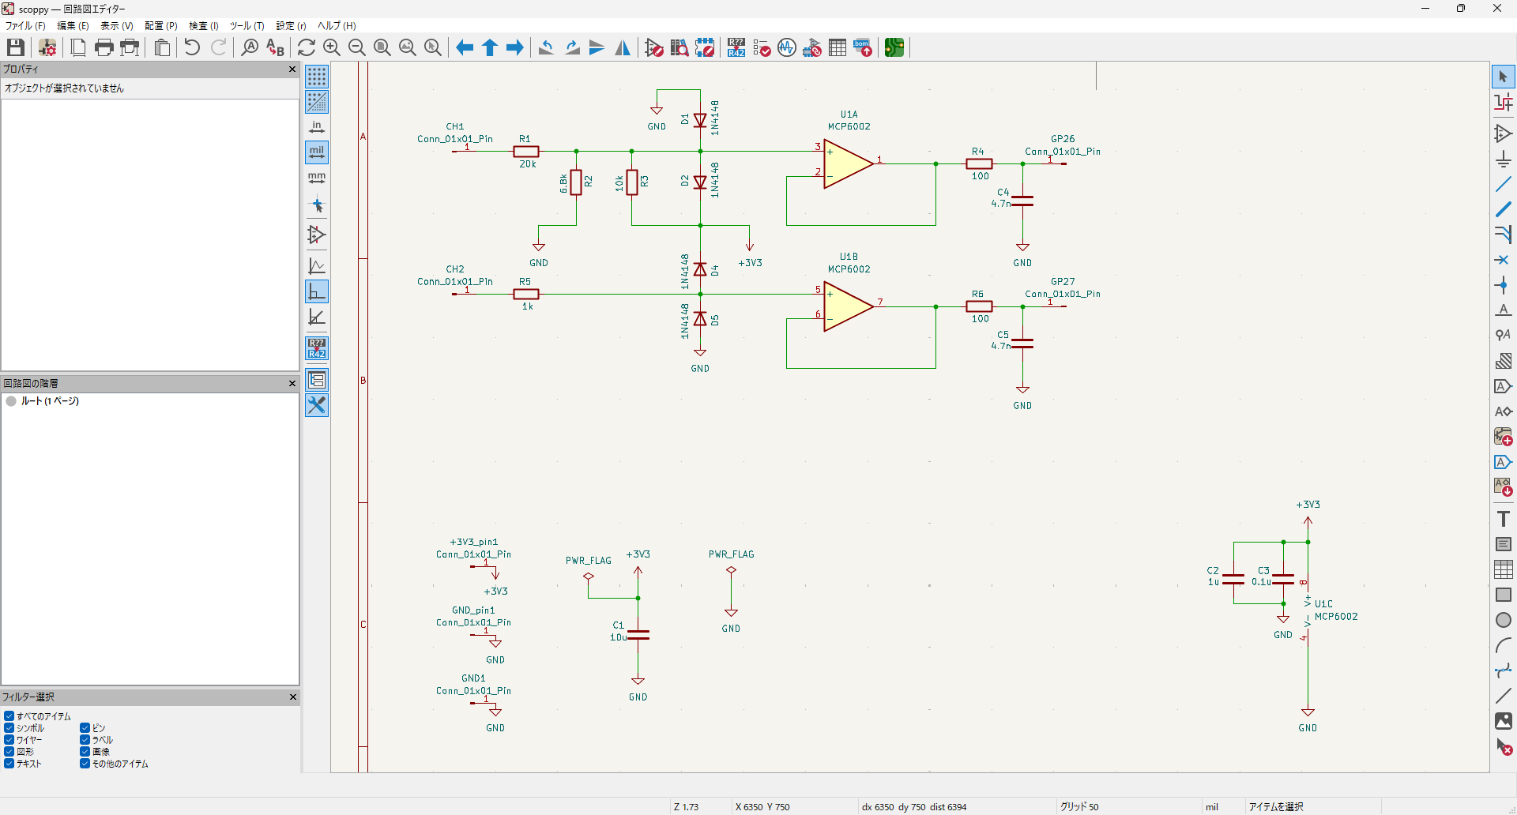This screenshot has height=815, width=1517.
Task: Switch units to mm
Action: 317,178
